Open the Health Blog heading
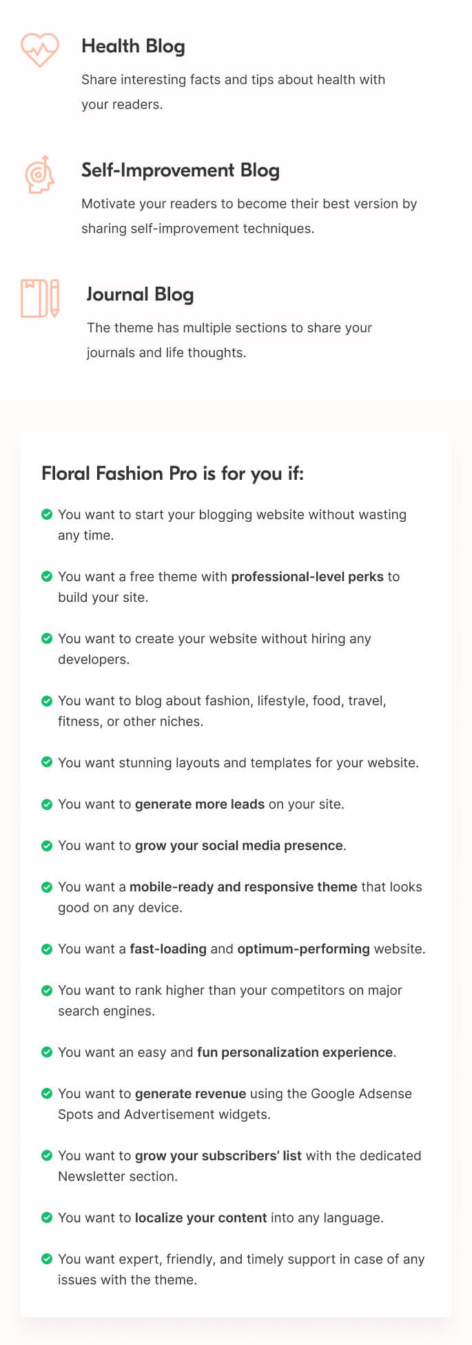This screenshot has width=472, height=1345. (x=133, y=46)
